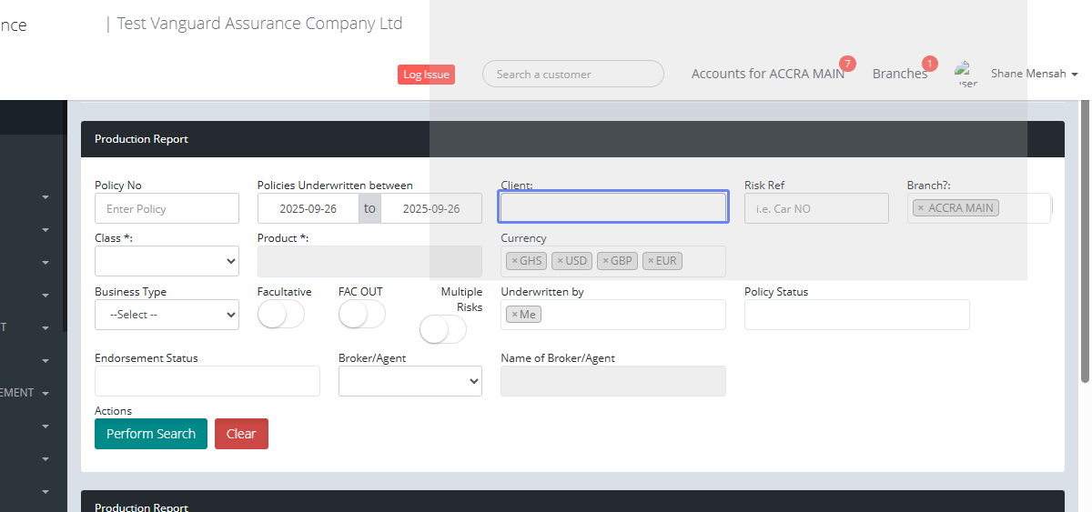Click the vertical page scrollbar
Viewport: 1092px width, 512px height.
[x=1085, y=236]
